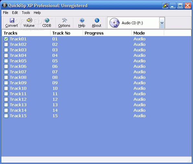Check the Track13 checkbox
This screenshot has width=193, height=164.
click(x=6, y=105)
